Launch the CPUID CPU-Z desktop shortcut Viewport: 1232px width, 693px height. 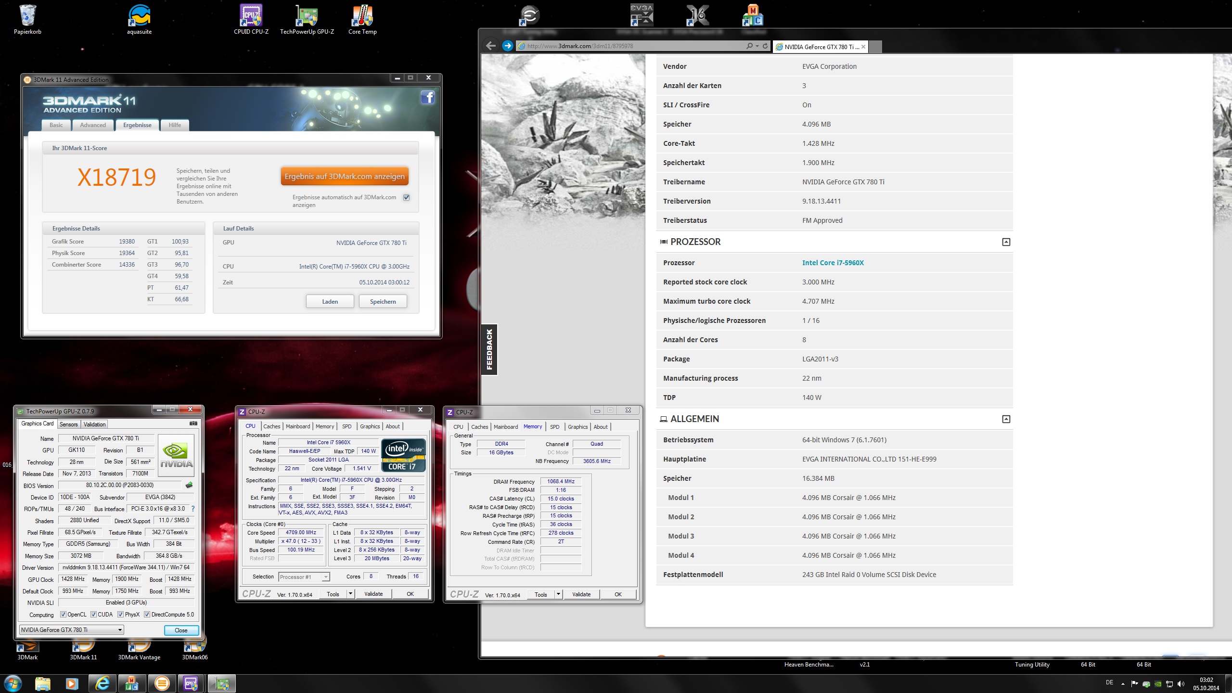(x=251, y=19)
